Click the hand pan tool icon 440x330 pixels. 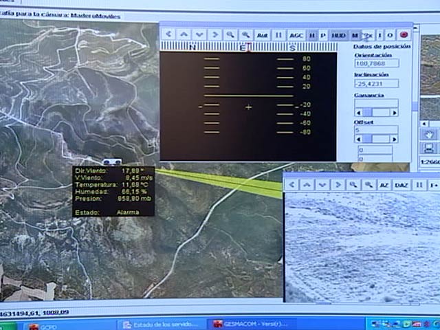(428, 134)
